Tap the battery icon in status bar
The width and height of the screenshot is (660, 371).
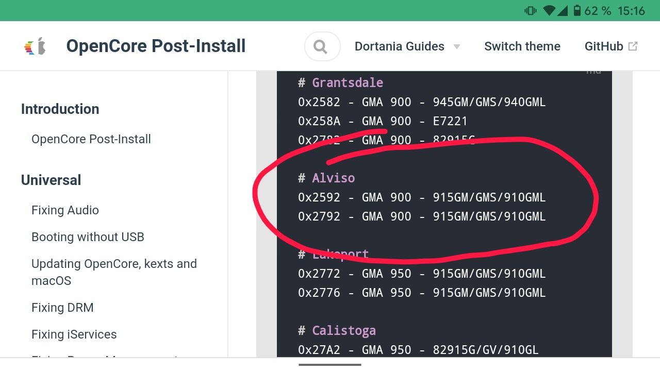pos(577,10)
